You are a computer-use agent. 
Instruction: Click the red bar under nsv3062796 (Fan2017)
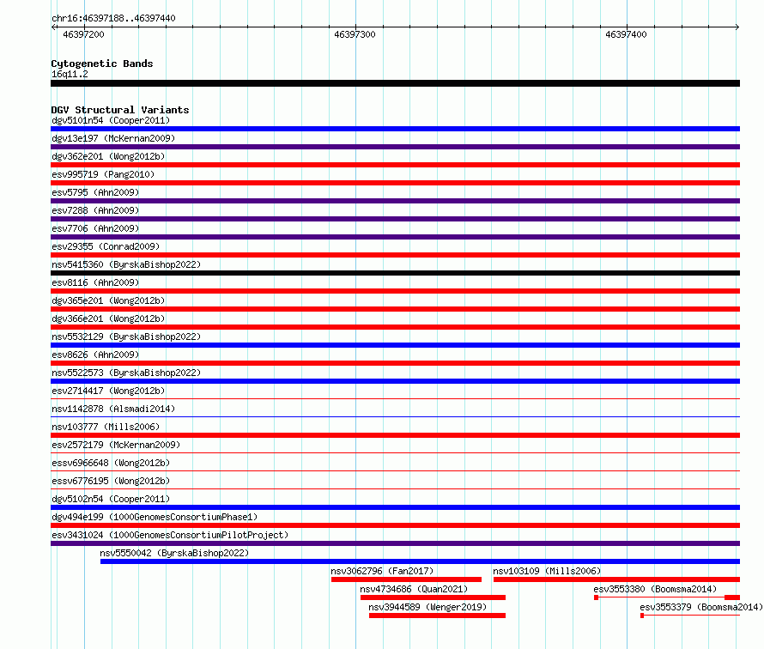click(x=406, y=579)
